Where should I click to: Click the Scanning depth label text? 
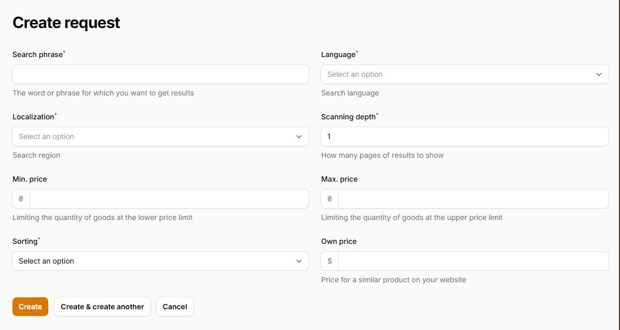348,117
